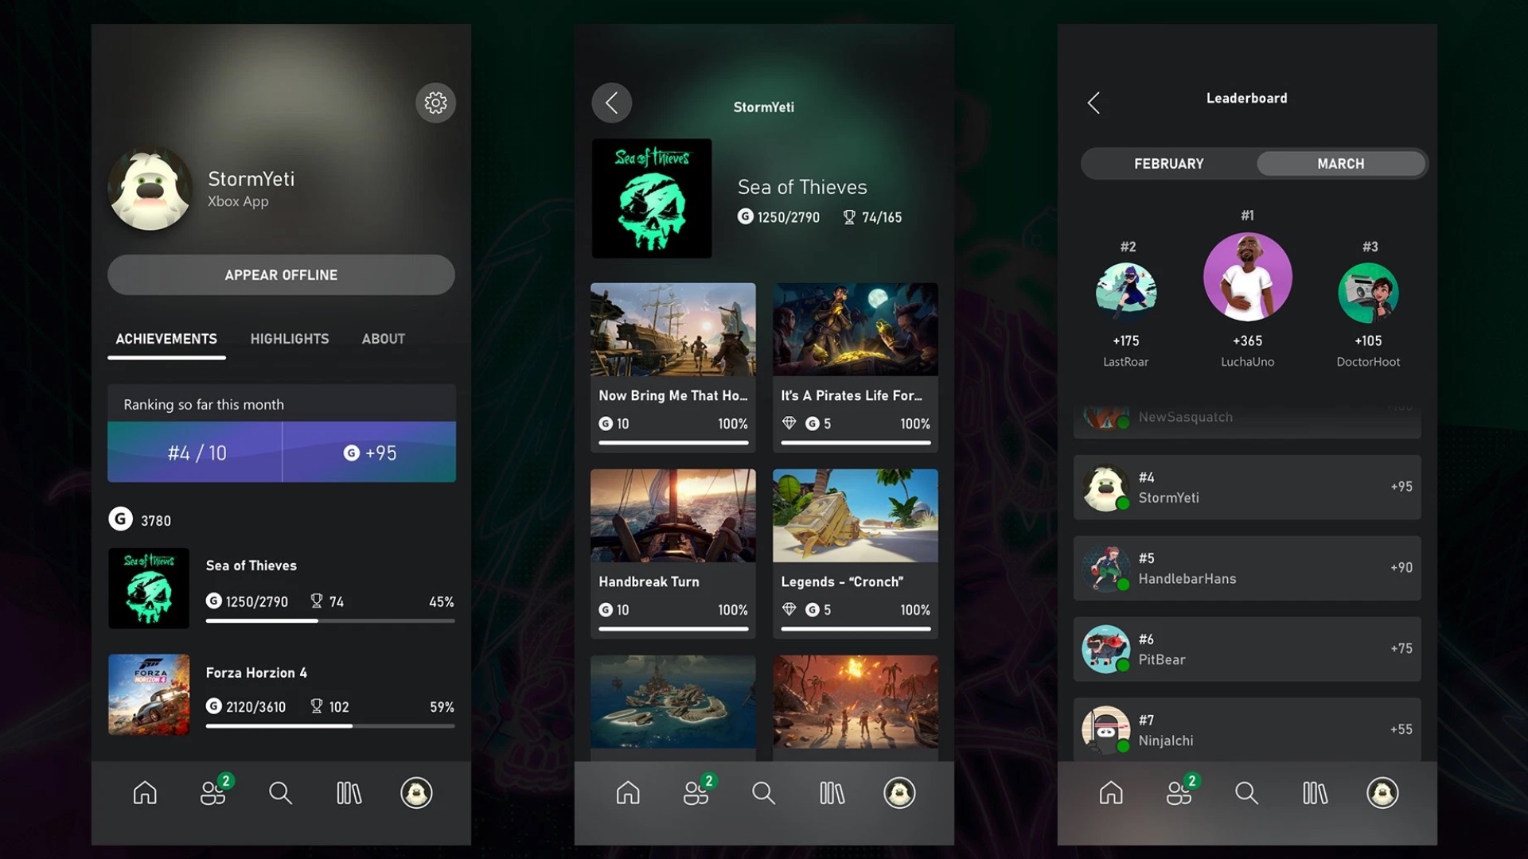Click Search icon in profile panel navigation

[x=280, y=792]
